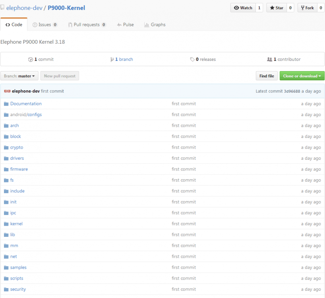Open the arch folder link
Viewport: 325px width, 298px height.
click(x=14, y=126)
